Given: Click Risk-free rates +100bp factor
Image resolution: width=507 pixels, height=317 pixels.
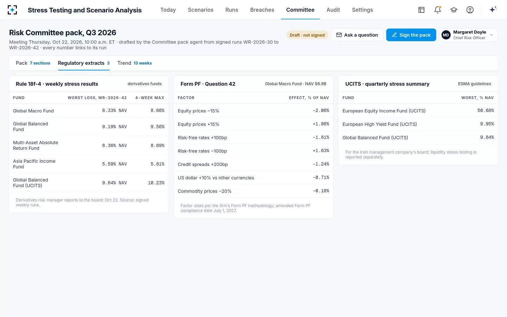Looking at the screenshot, I should (202, 137).
